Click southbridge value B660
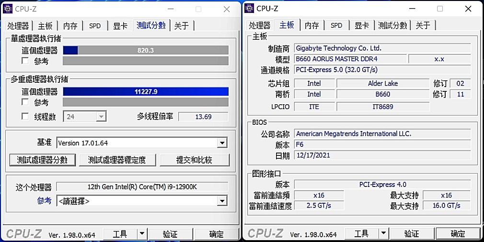The height and width of the screenshot is (242, 484). click(383, 94)
